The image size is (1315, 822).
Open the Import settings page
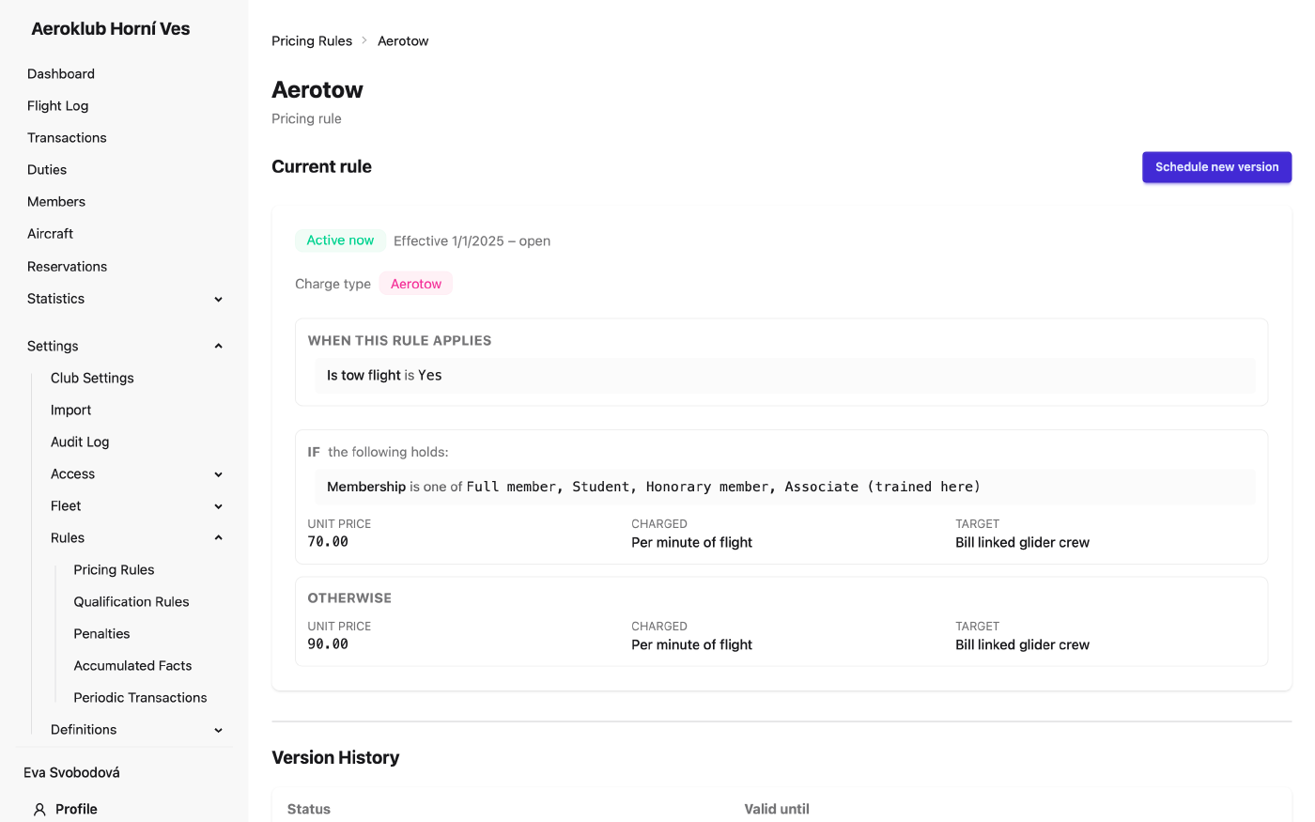click(x=70, y=410)
